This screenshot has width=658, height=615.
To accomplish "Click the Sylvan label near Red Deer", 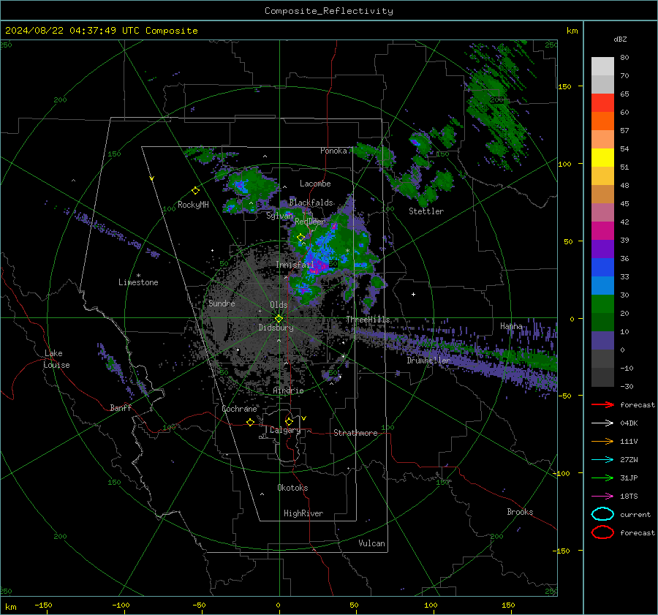I will (x=279, y=216).
